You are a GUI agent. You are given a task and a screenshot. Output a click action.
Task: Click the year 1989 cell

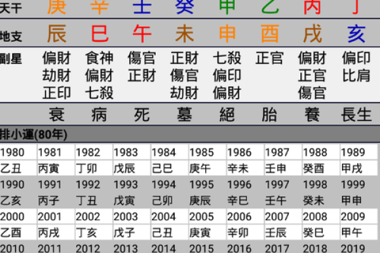click(x=359, y=152)
